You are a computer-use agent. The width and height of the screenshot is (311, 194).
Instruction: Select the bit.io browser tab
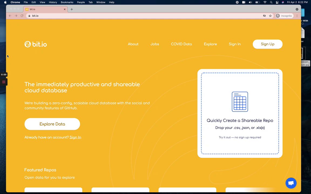click(45, 9)
